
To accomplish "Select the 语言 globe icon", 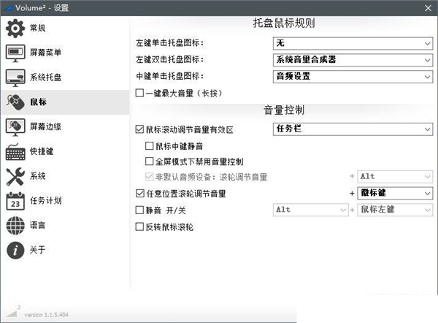I will click(15, 226).
